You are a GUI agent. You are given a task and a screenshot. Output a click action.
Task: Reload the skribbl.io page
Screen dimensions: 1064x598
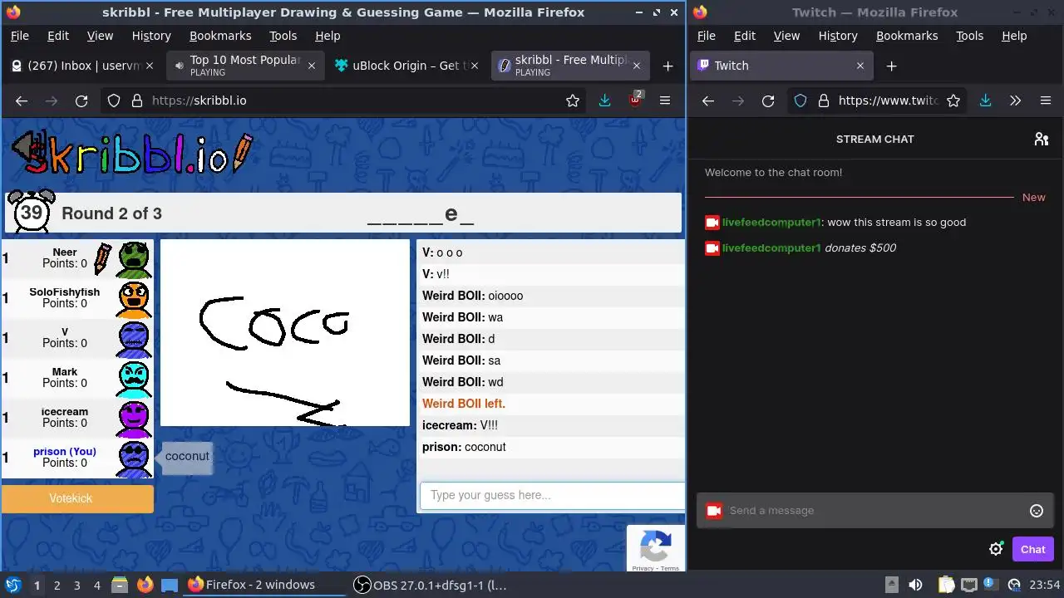[x=81, y=100]
